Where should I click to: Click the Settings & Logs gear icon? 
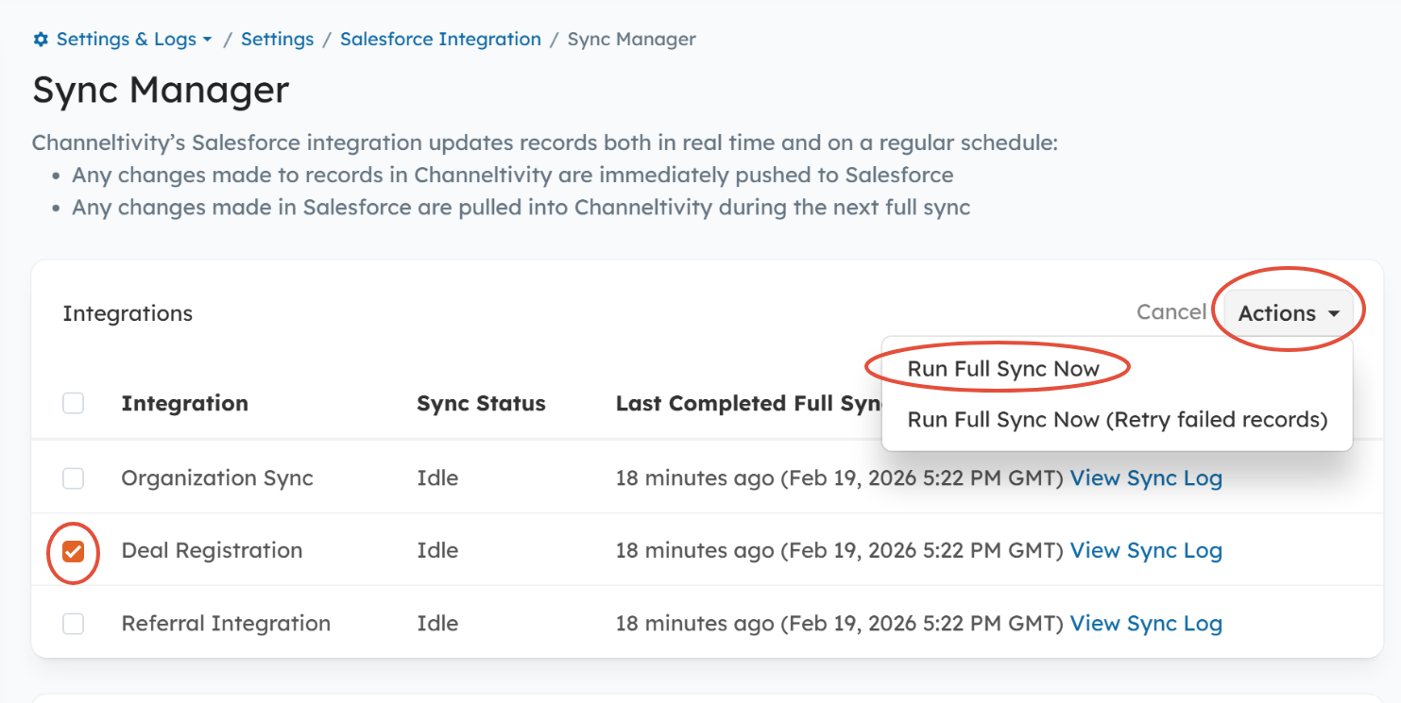click(x=41, y=40)
